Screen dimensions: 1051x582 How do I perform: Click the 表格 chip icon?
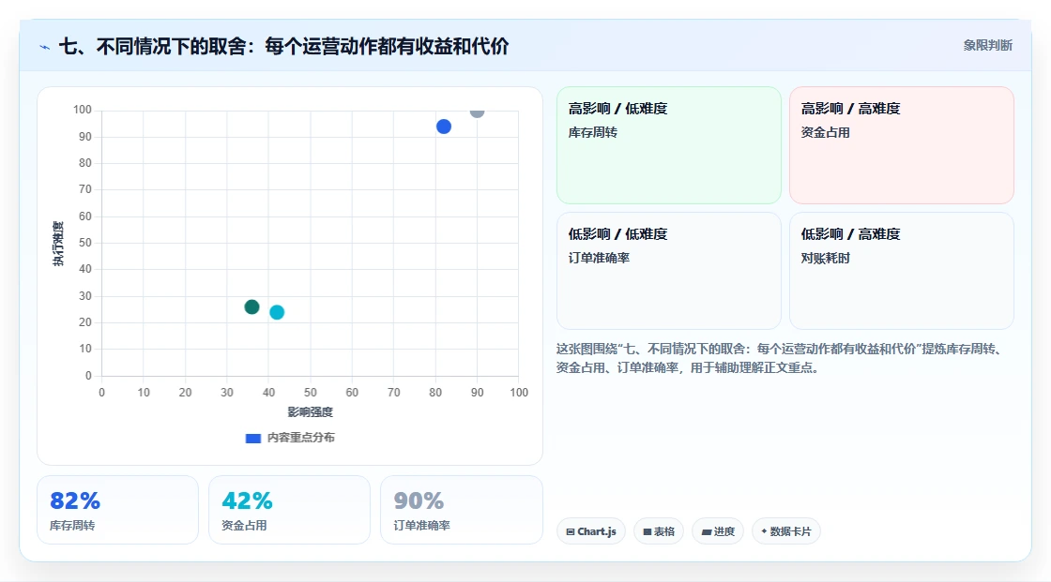click(647, 531)
